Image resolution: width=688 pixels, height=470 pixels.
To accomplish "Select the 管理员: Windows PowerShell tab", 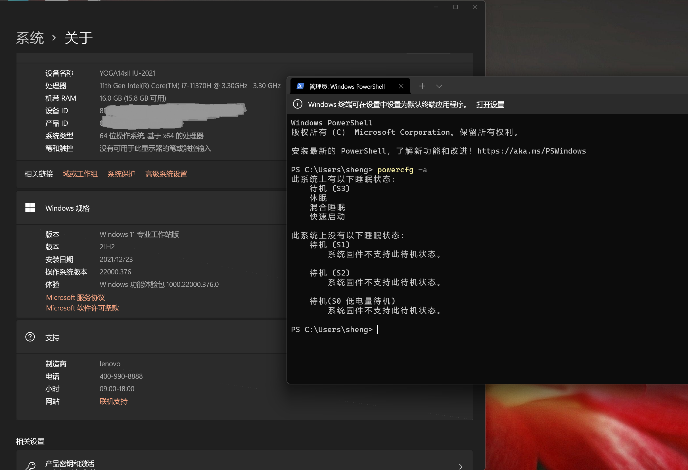I will point(350,86).
